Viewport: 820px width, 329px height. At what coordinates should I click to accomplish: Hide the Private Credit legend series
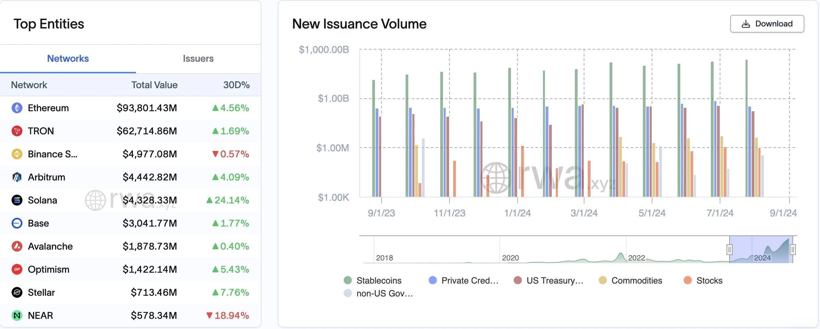[x=463, y=280]
